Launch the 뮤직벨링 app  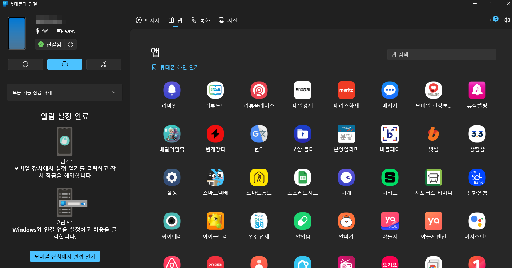coord(477,90)
